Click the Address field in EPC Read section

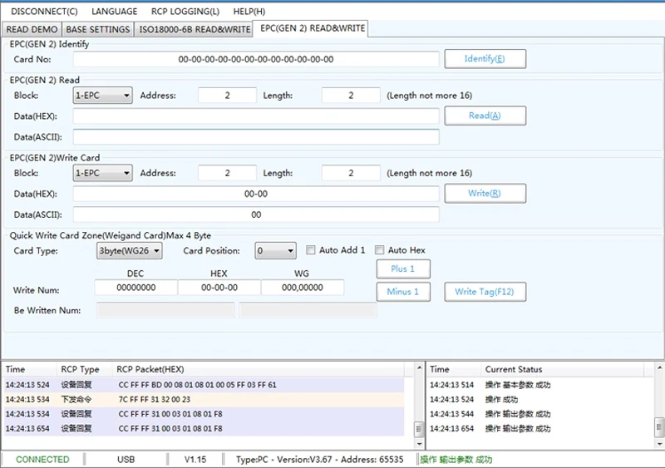(x=227, y=96)
